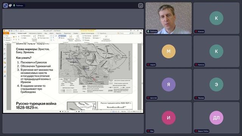Select Ксения participant tile
Screen dimensions: 242x136
[216, 18]
